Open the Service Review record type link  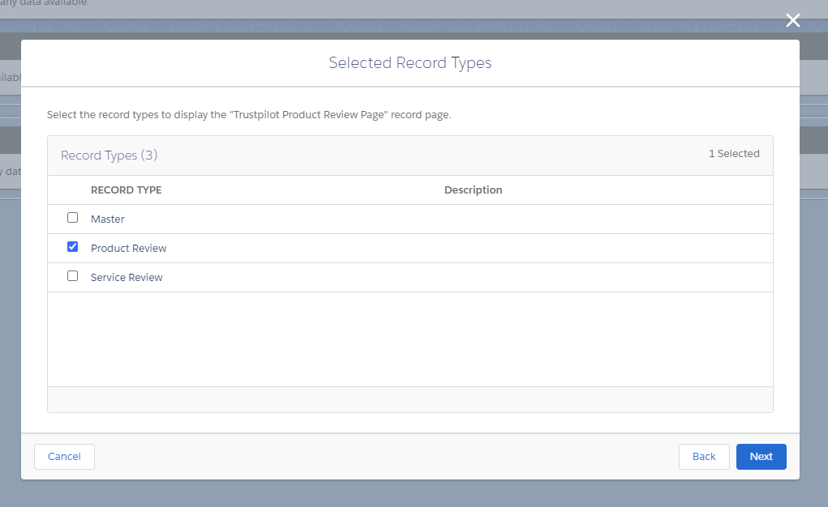[x=127, y=277]
